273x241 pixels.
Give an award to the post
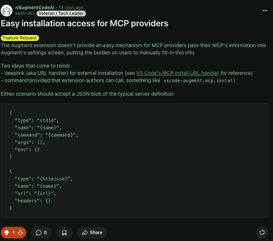coord(64,233)
